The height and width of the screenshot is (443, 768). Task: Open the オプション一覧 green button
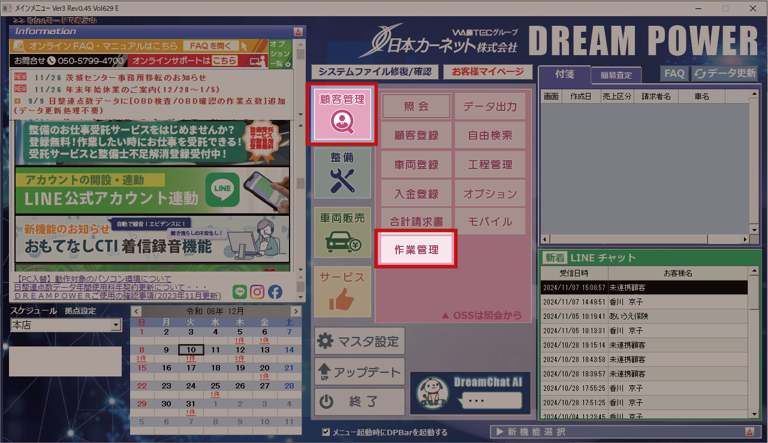[x=279, y=53]
